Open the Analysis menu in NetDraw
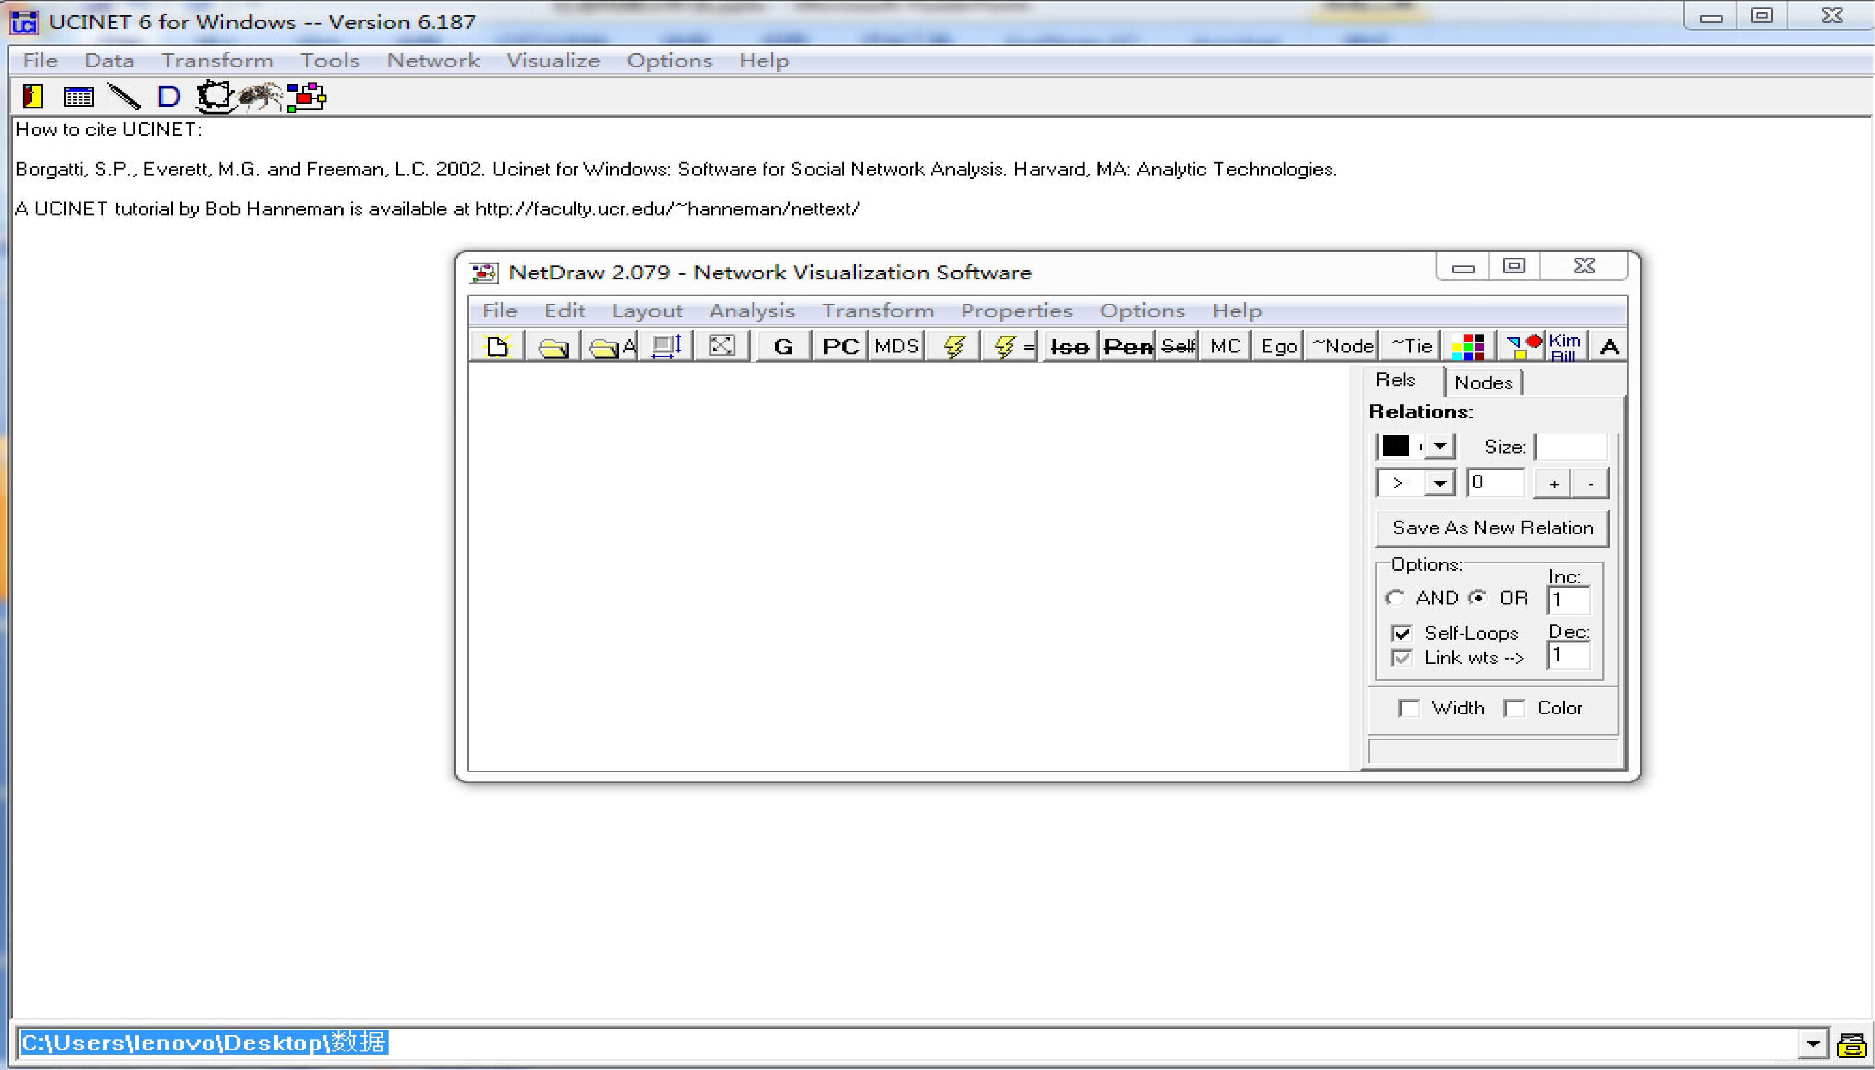 click(x=752, y=311)
